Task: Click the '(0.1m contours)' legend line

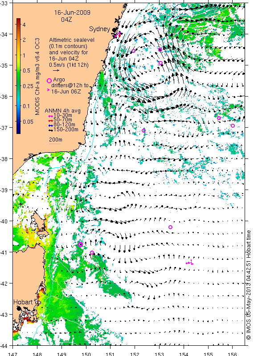Action: [68, 46]
